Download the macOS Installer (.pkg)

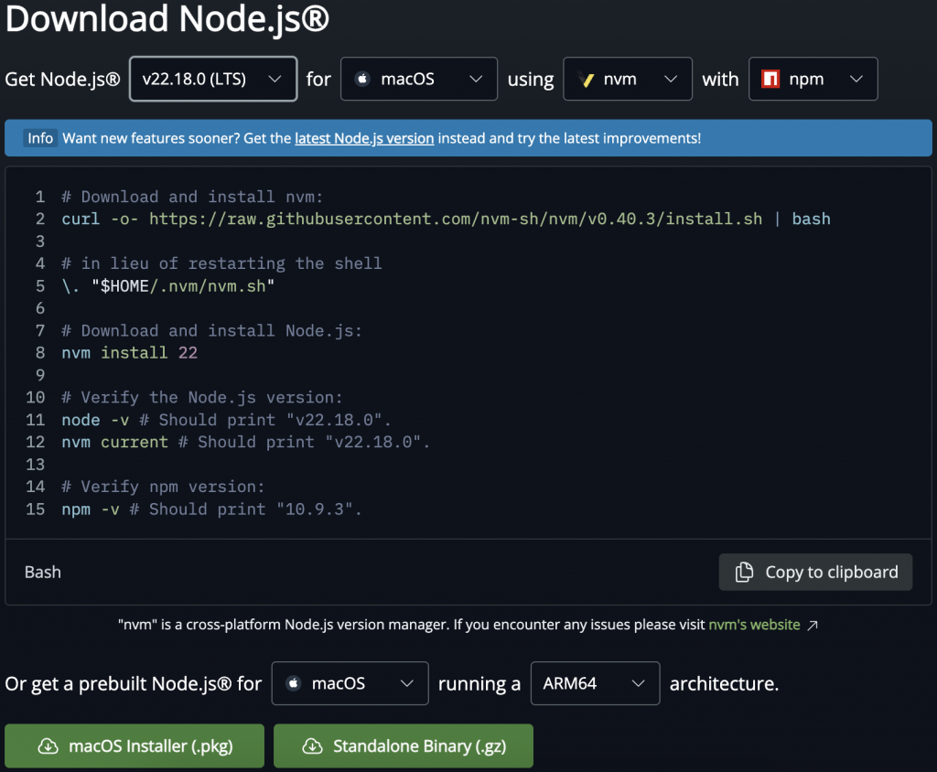(x=135, y=745)
